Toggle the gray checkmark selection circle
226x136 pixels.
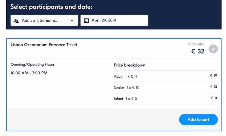[213, 49]
